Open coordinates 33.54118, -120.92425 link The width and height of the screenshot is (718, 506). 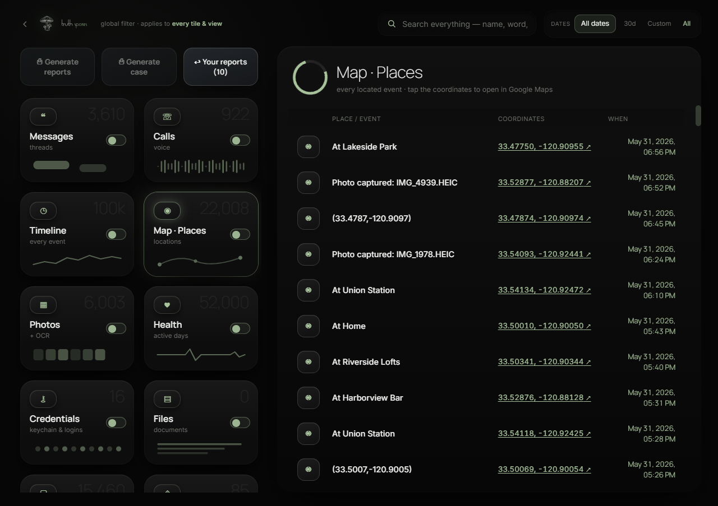pyautogui.click(x=544, y=434)
